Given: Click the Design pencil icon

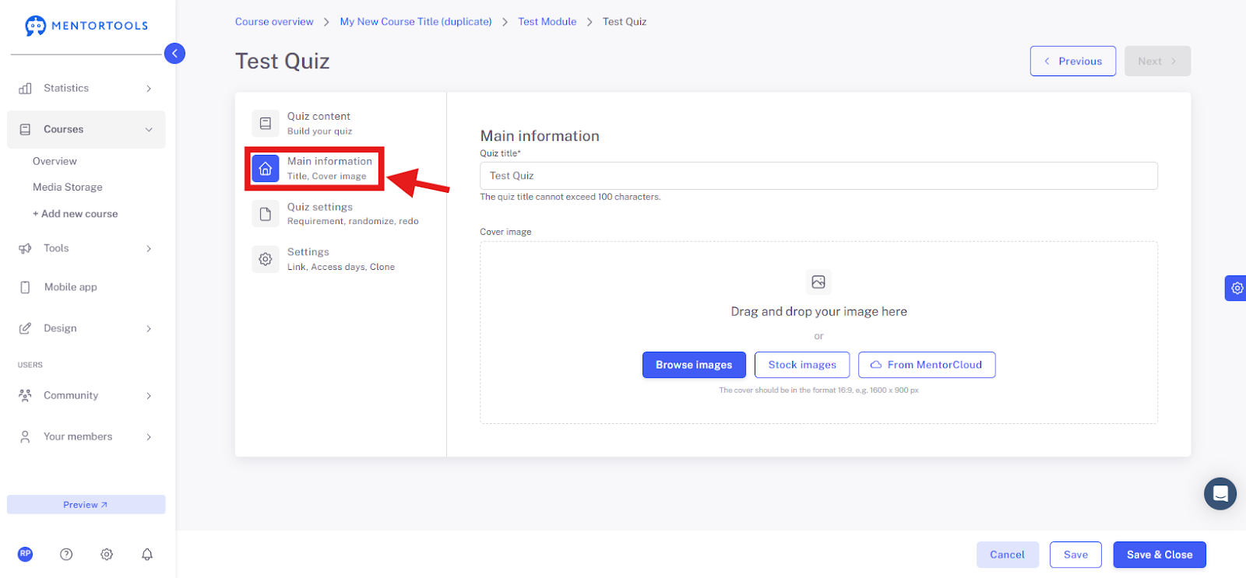Looking at the screenshot, I should (25, 329).
